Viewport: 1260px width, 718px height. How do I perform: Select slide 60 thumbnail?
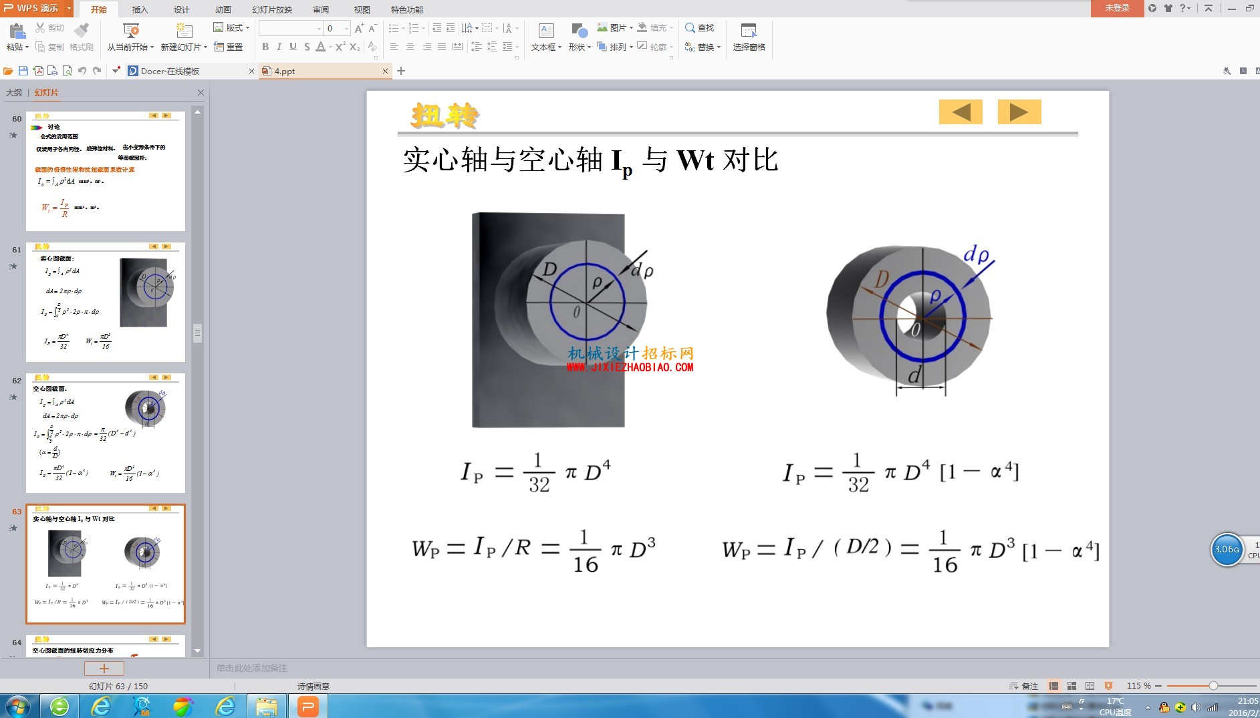[106, 171]
